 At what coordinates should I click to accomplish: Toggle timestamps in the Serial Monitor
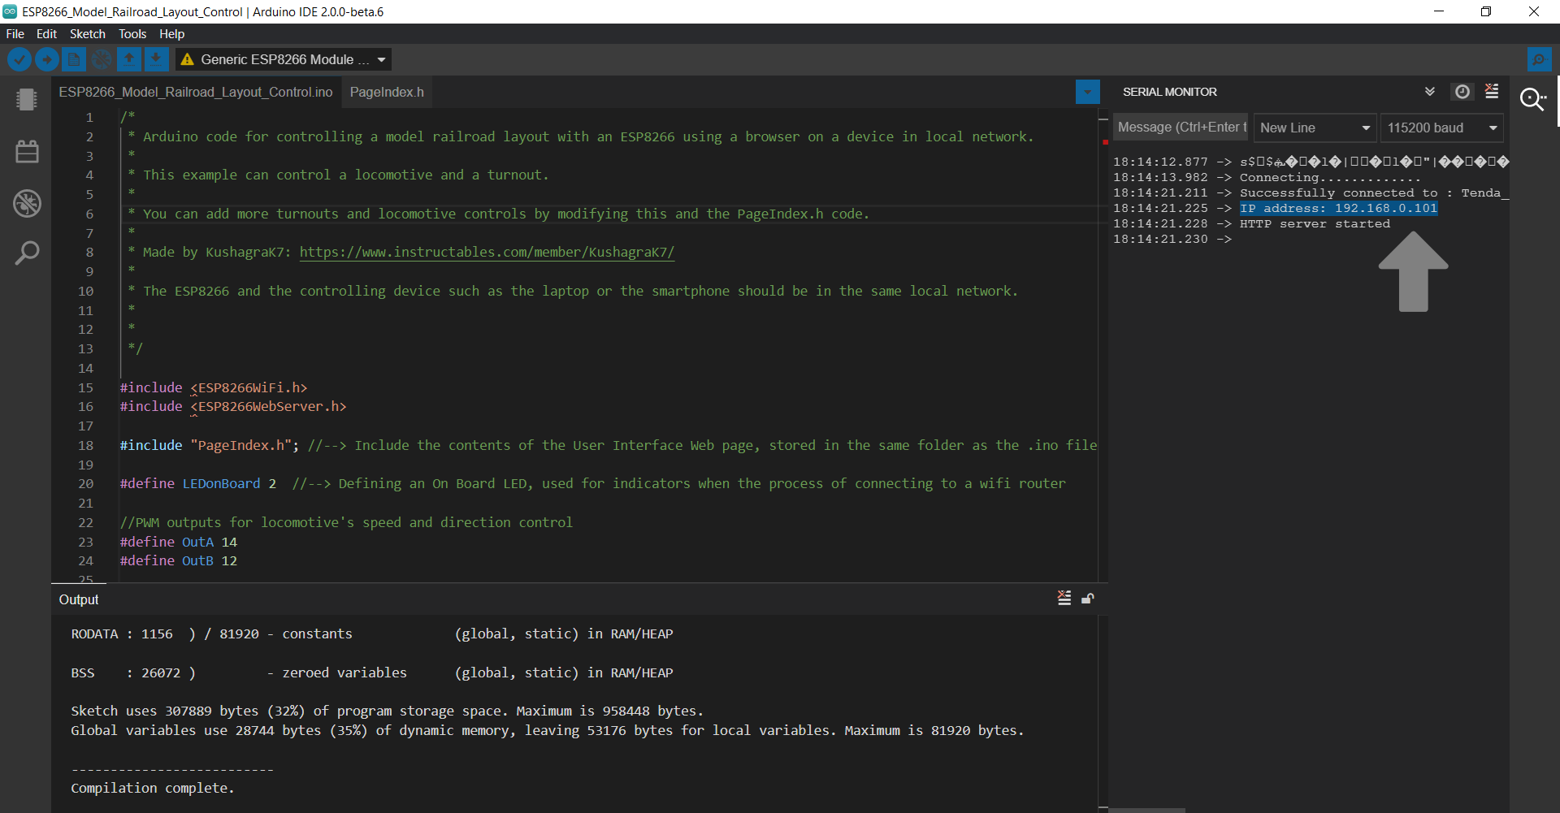tap(1462, 91)
